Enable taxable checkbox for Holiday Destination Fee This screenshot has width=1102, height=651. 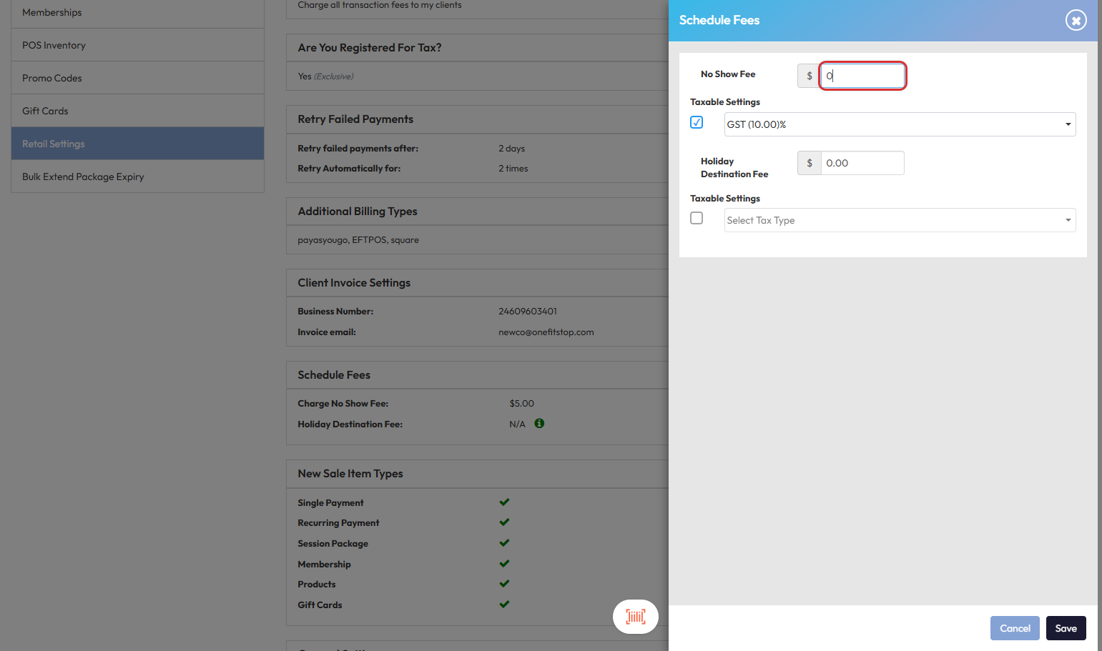(x=697, y=218)
